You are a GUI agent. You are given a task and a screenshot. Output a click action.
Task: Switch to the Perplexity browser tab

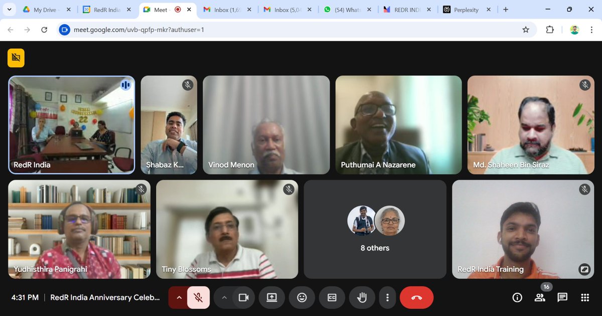(466, 10)
